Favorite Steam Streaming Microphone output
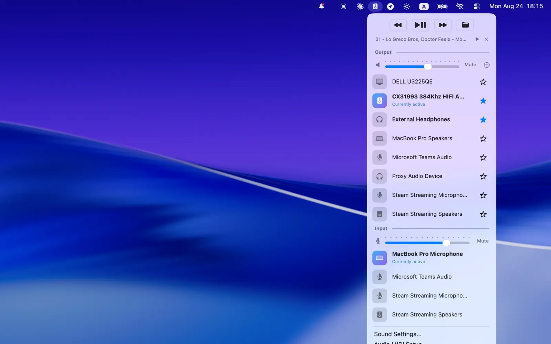Image resolution: width=551 pixels, height=344 pixels. point(483,195)
